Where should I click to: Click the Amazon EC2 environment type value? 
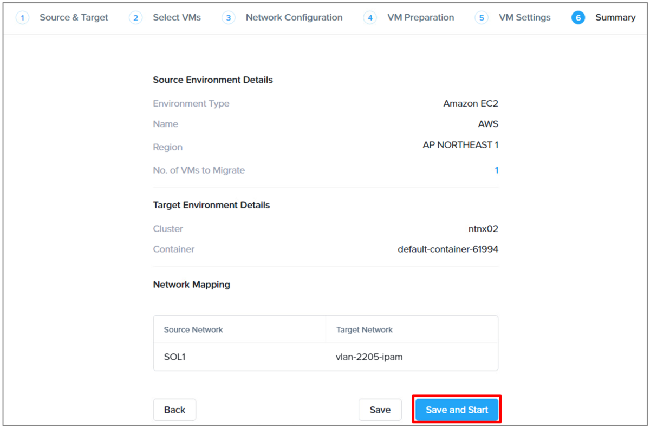(x=471, y=103)
